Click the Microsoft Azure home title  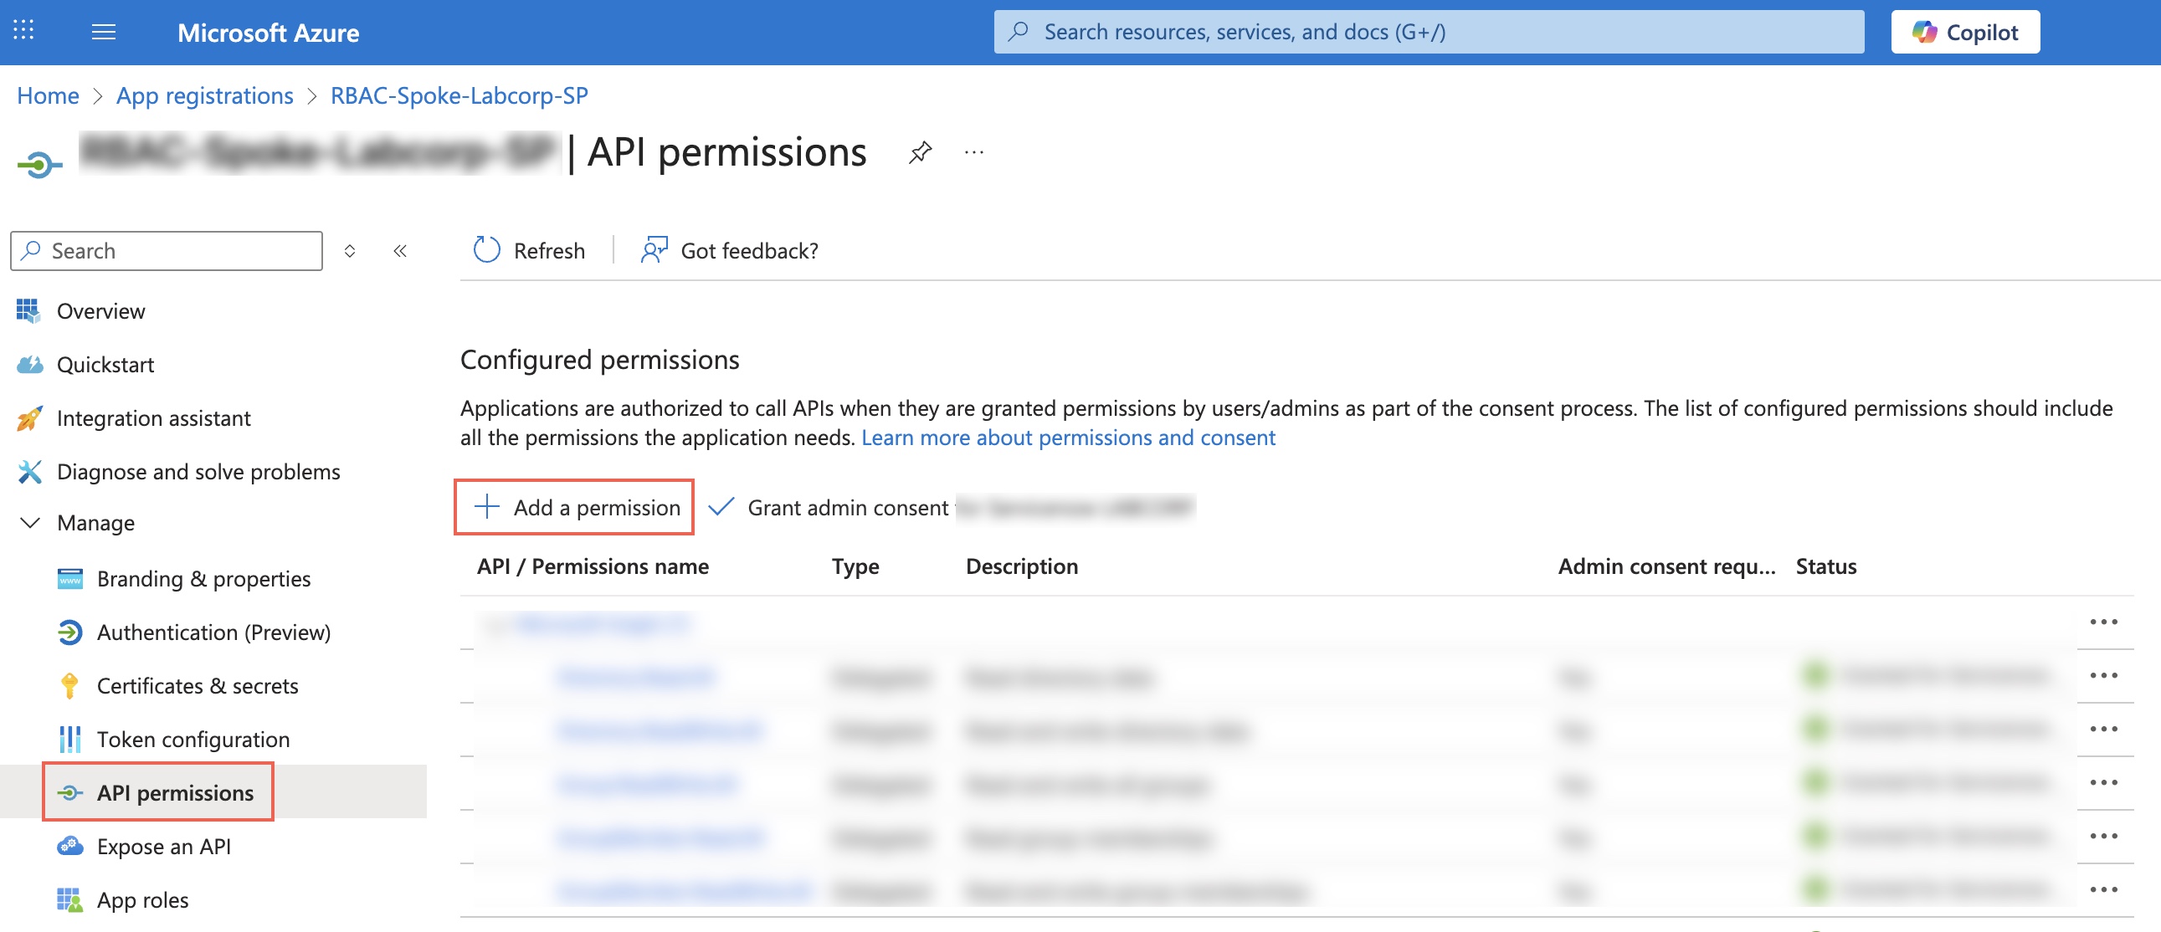tap(269, 32)
